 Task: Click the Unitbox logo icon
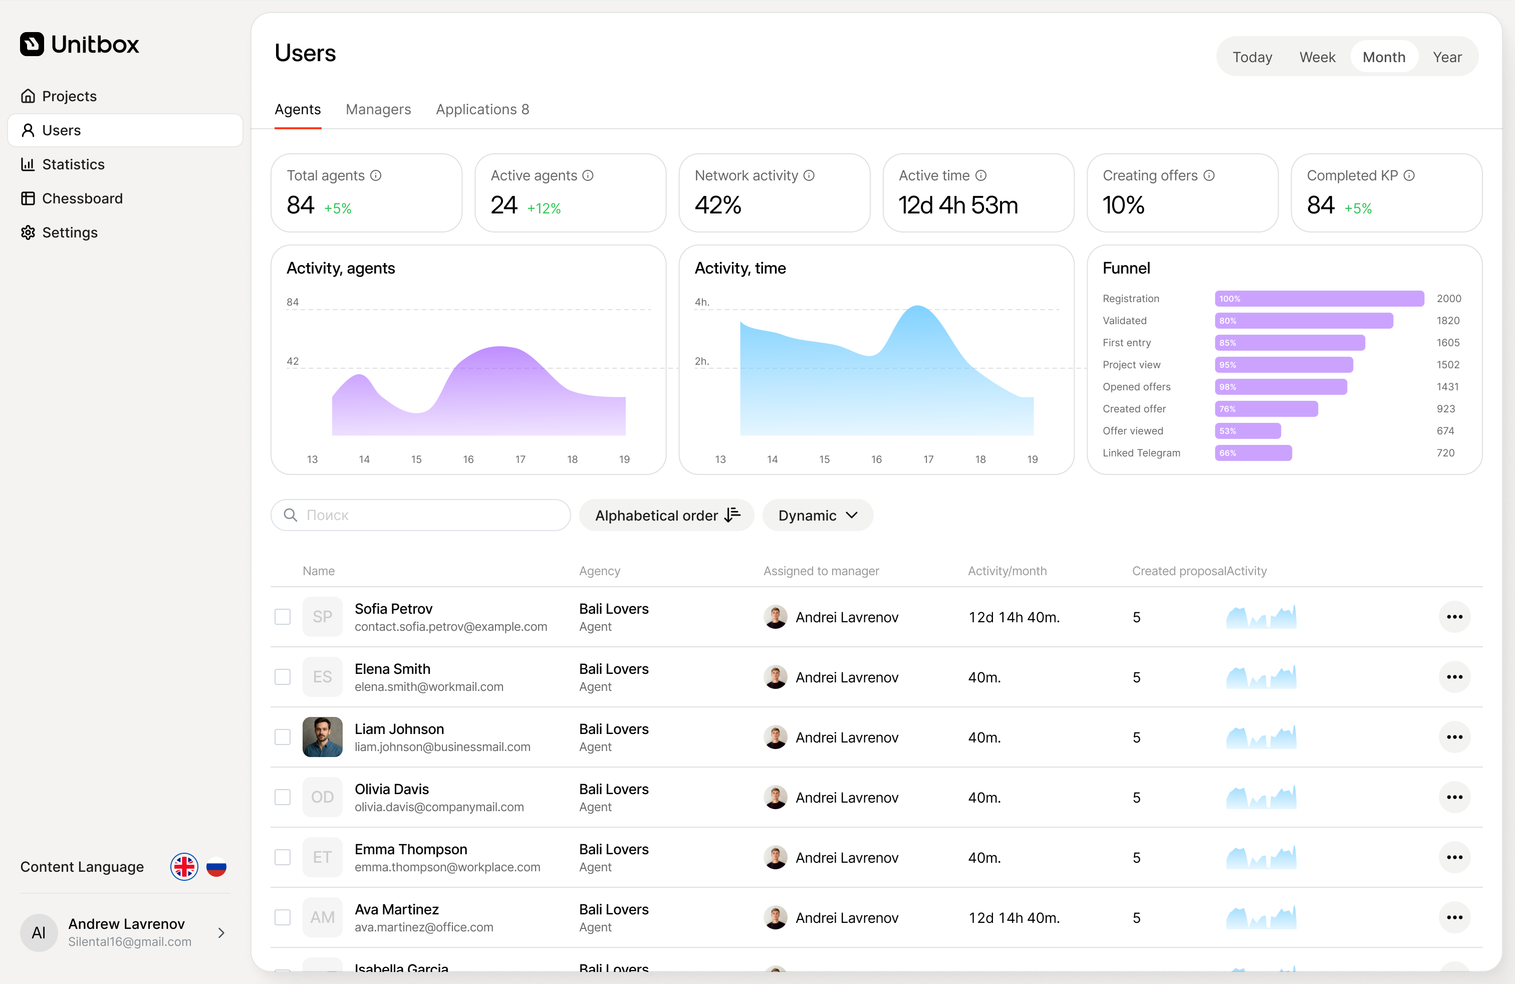point(32,45)
